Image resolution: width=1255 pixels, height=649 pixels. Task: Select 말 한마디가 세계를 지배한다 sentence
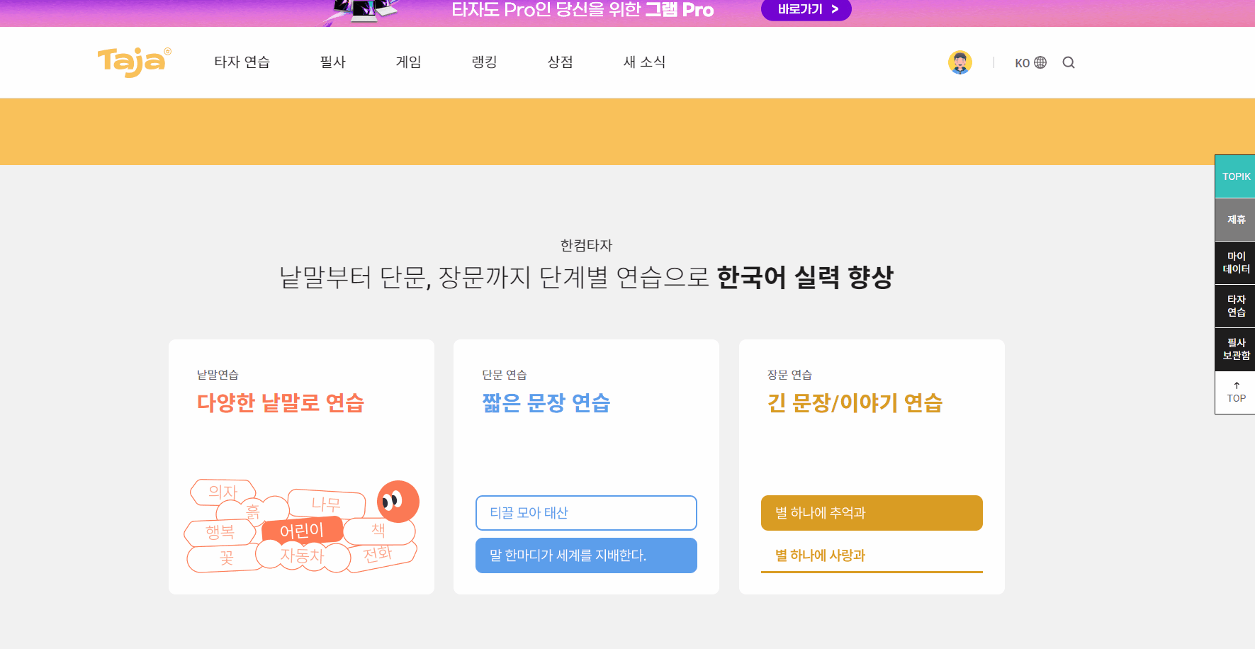[586, 555]
